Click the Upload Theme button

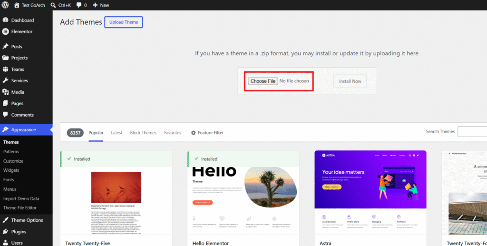tap(124, 22)
